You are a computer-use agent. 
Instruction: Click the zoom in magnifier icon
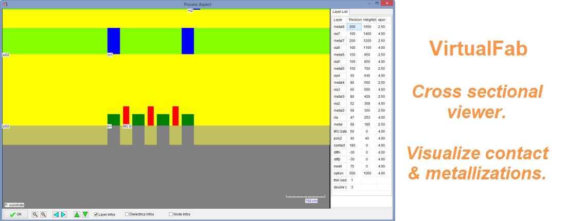coord(43,214)
